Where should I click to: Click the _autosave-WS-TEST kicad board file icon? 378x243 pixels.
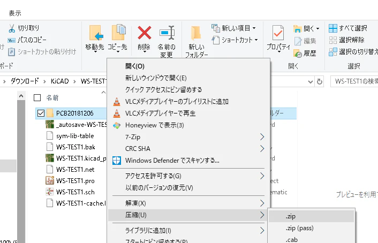50,124
